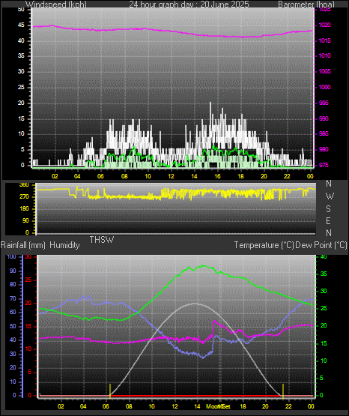349x416 pixels.
Task: Click the 'W' compass label
Action: pyautogui.click(x=330, y=196)
